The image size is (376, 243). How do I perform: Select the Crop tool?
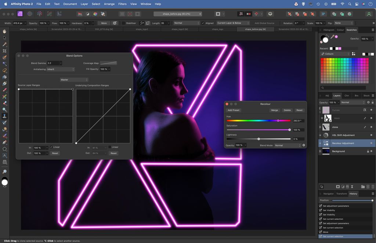click(5, 51)
